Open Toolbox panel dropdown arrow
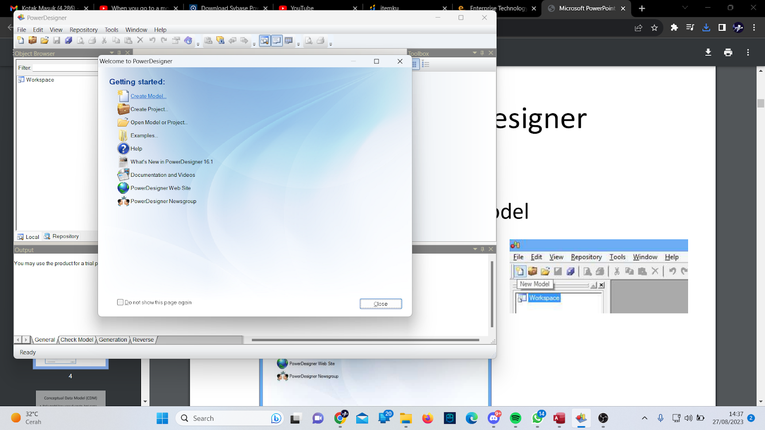This screenshot has width=765, height=430. (x=475, y=53)
